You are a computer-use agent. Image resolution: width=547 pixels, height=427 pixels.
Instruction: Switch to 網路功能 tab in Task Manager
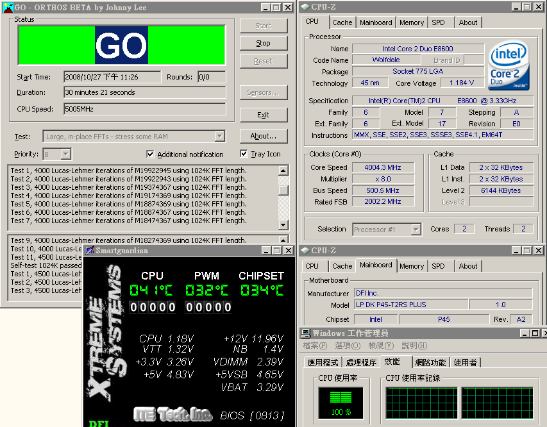tap(430, 362)
